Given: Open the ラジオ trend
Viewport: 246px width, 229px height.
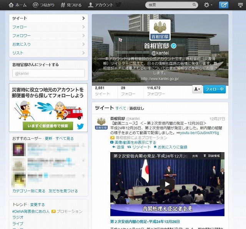Looking at the screenshot, I should click(18, 217).
